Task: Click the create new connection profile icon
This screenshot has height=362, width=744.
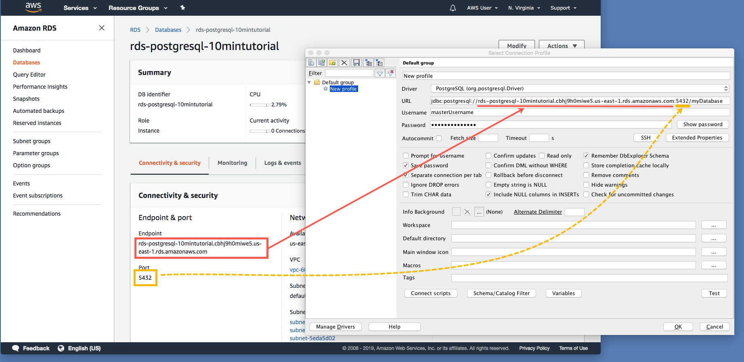Action: (x=311, y=62)
